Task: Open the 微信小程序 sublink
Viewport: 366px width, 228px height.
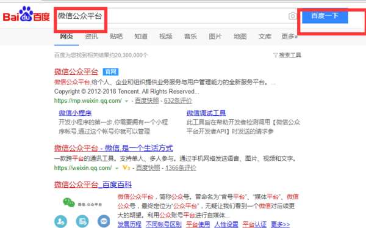Action: (75, 113)
